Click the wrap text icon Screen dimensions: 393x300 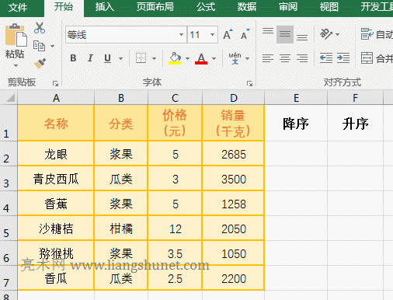(367, 34)
